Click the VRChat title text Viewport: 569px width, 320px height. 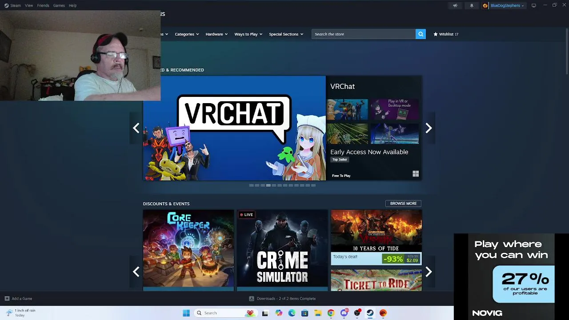click(342, 86)
